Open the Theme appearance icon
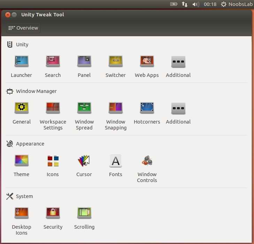 click(x=21, y=160)
